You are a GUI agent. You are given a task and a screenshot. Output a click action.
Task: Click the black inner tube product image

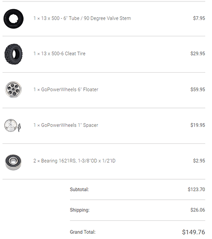(x=13, y=19)
